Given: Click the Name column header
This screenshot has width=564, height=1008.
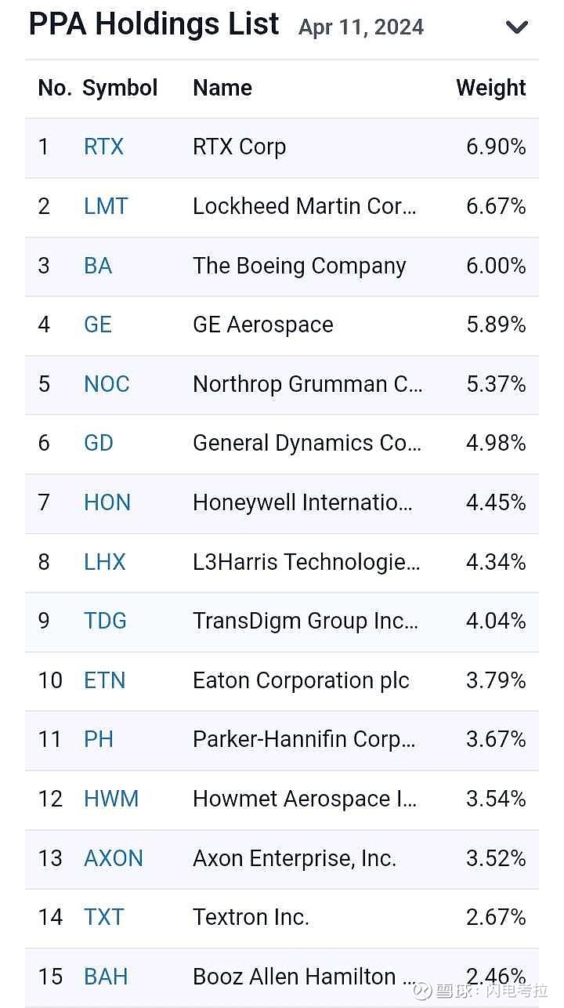Looking at the screenshot, I should (222, 88).
